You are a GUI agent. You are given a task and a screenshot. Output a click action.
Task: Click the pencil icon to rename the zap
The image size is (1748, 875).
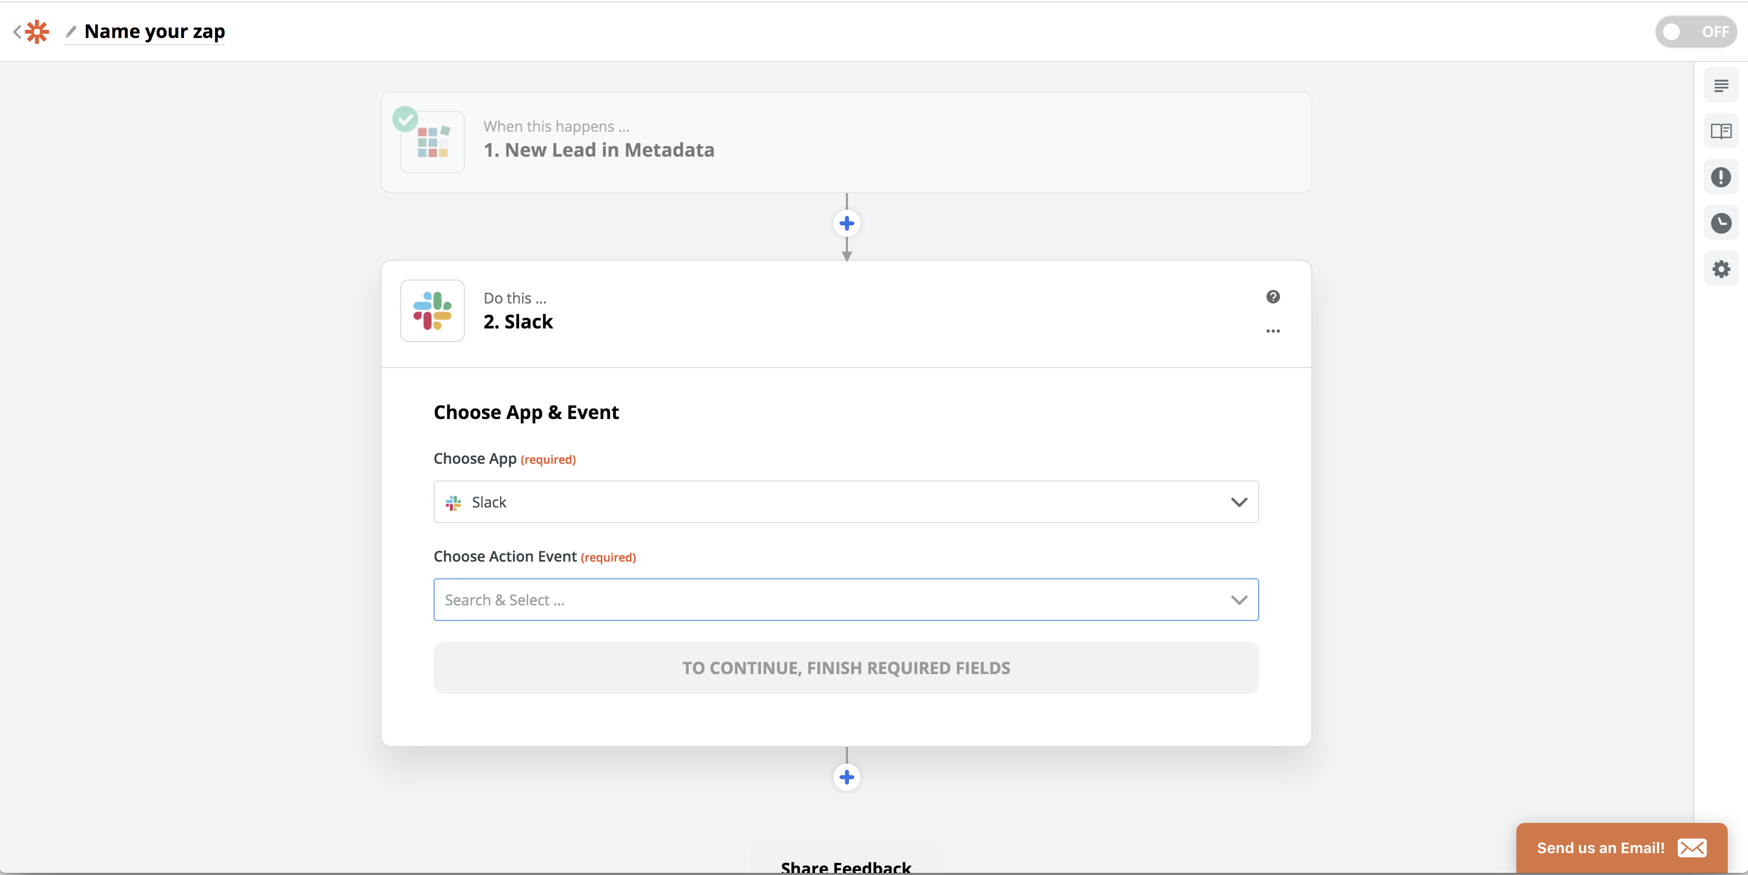click(71, 31)
